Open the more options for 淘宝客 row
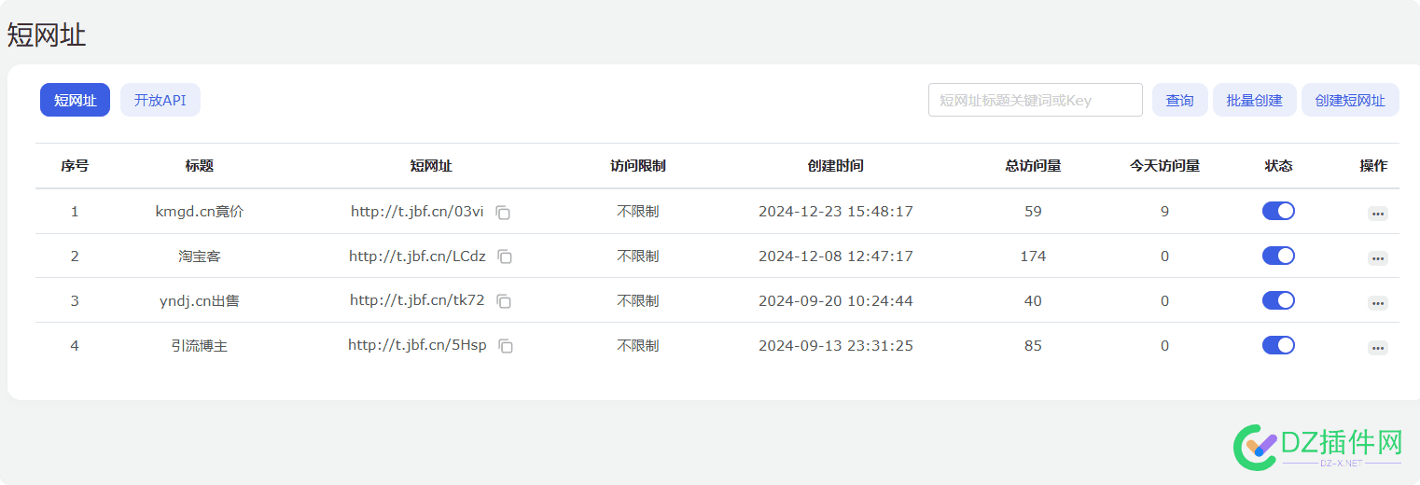This screenshot has width=1420, height=485. [1377, 258]
